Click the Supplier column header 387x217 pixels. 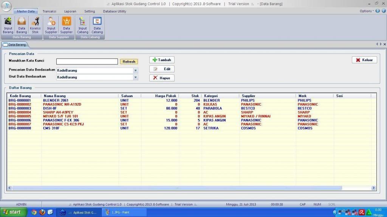click(268, 96)
